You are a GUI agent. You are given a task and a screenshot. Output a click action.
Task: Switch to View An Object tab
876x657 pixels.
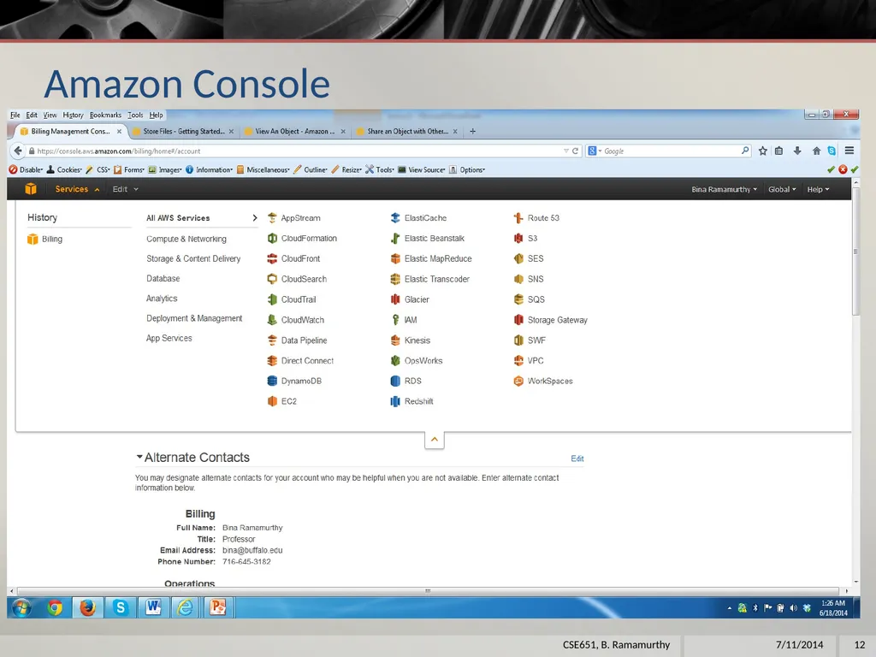tap(295, 131)
